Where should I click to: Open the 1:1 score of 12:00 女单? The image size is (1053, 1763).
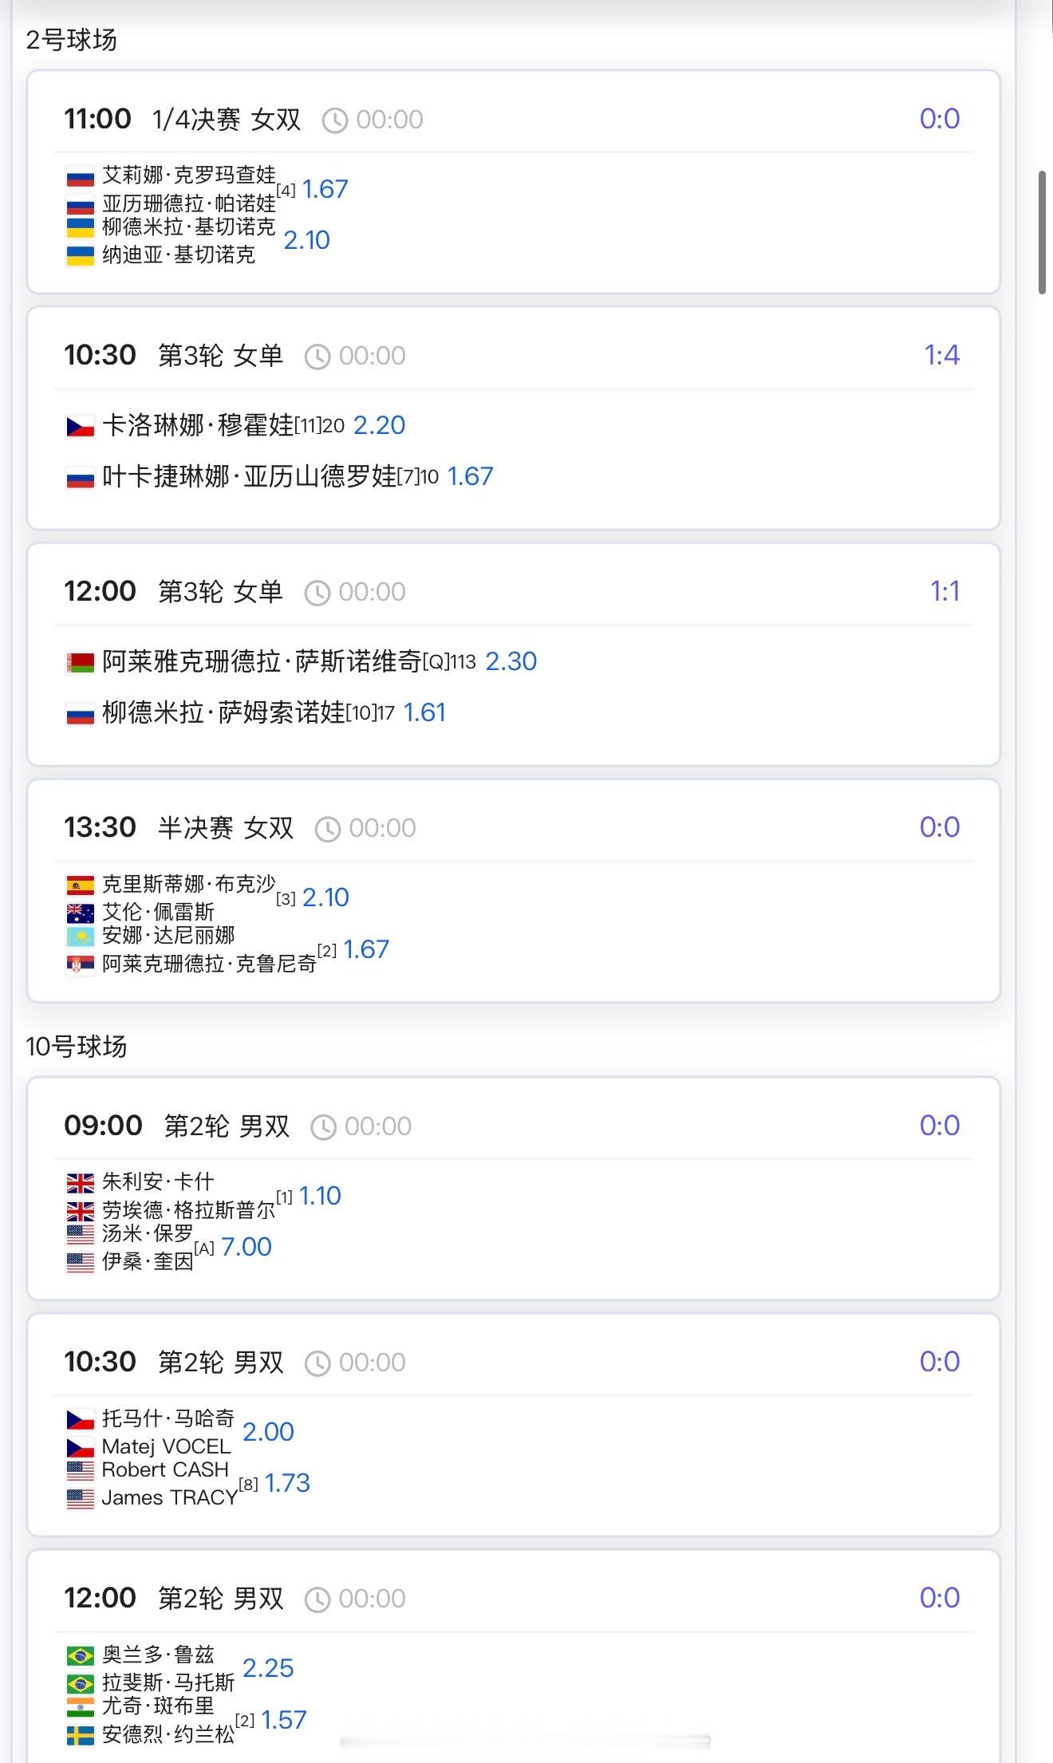pos(945,591)
